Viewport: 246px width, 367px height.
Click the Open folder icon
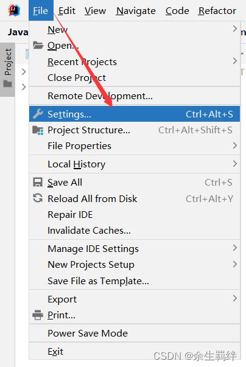click(38, 45)
